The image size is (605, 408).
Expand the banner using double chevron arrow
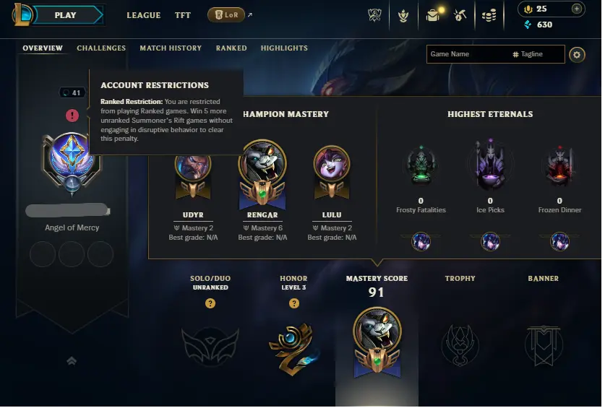[72, 361]
